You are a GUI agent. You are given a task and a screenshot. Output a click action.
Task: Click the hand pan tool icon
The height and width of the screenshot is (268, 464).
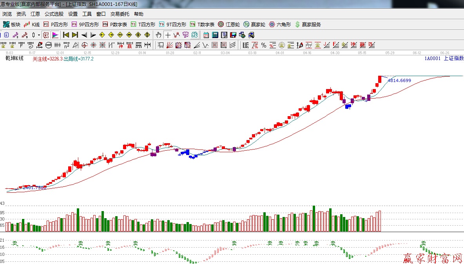pos(158,35)
